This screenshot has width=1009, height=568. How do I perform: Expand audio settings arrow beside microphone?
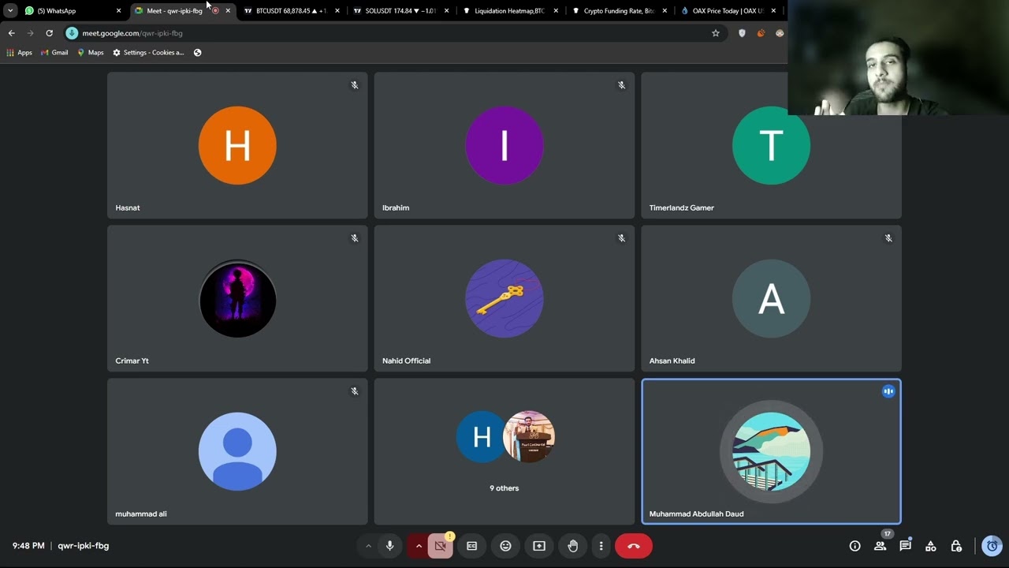(368, 546)
